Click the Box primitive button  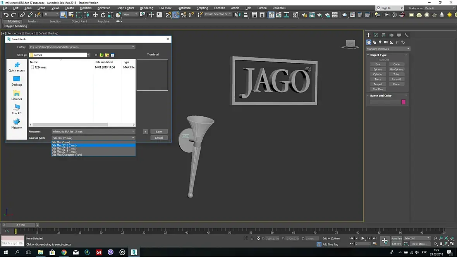tap(378, 64)
